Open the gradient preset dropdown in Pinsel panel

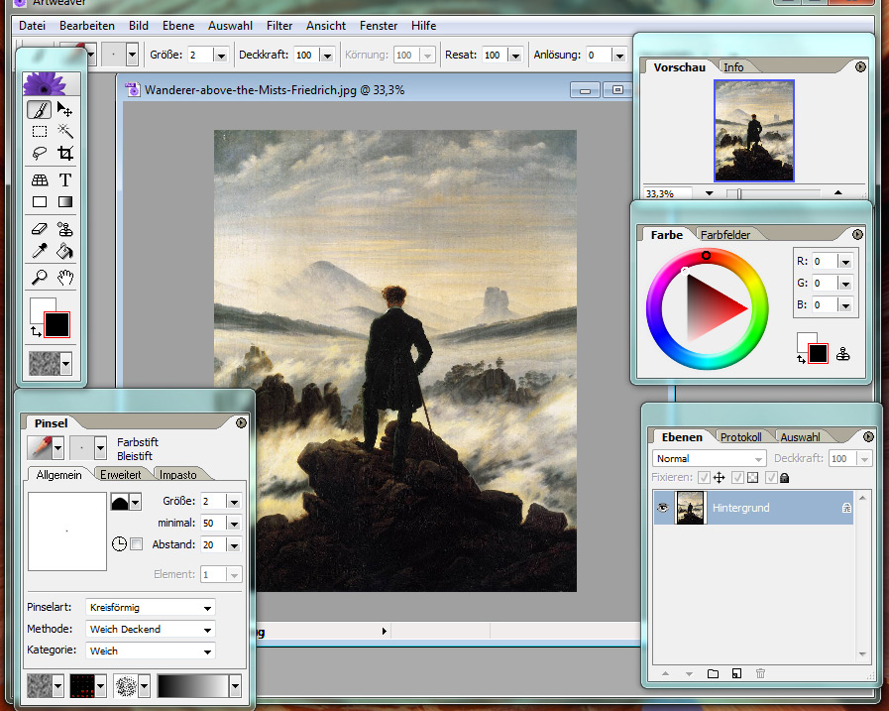(235, 686)
